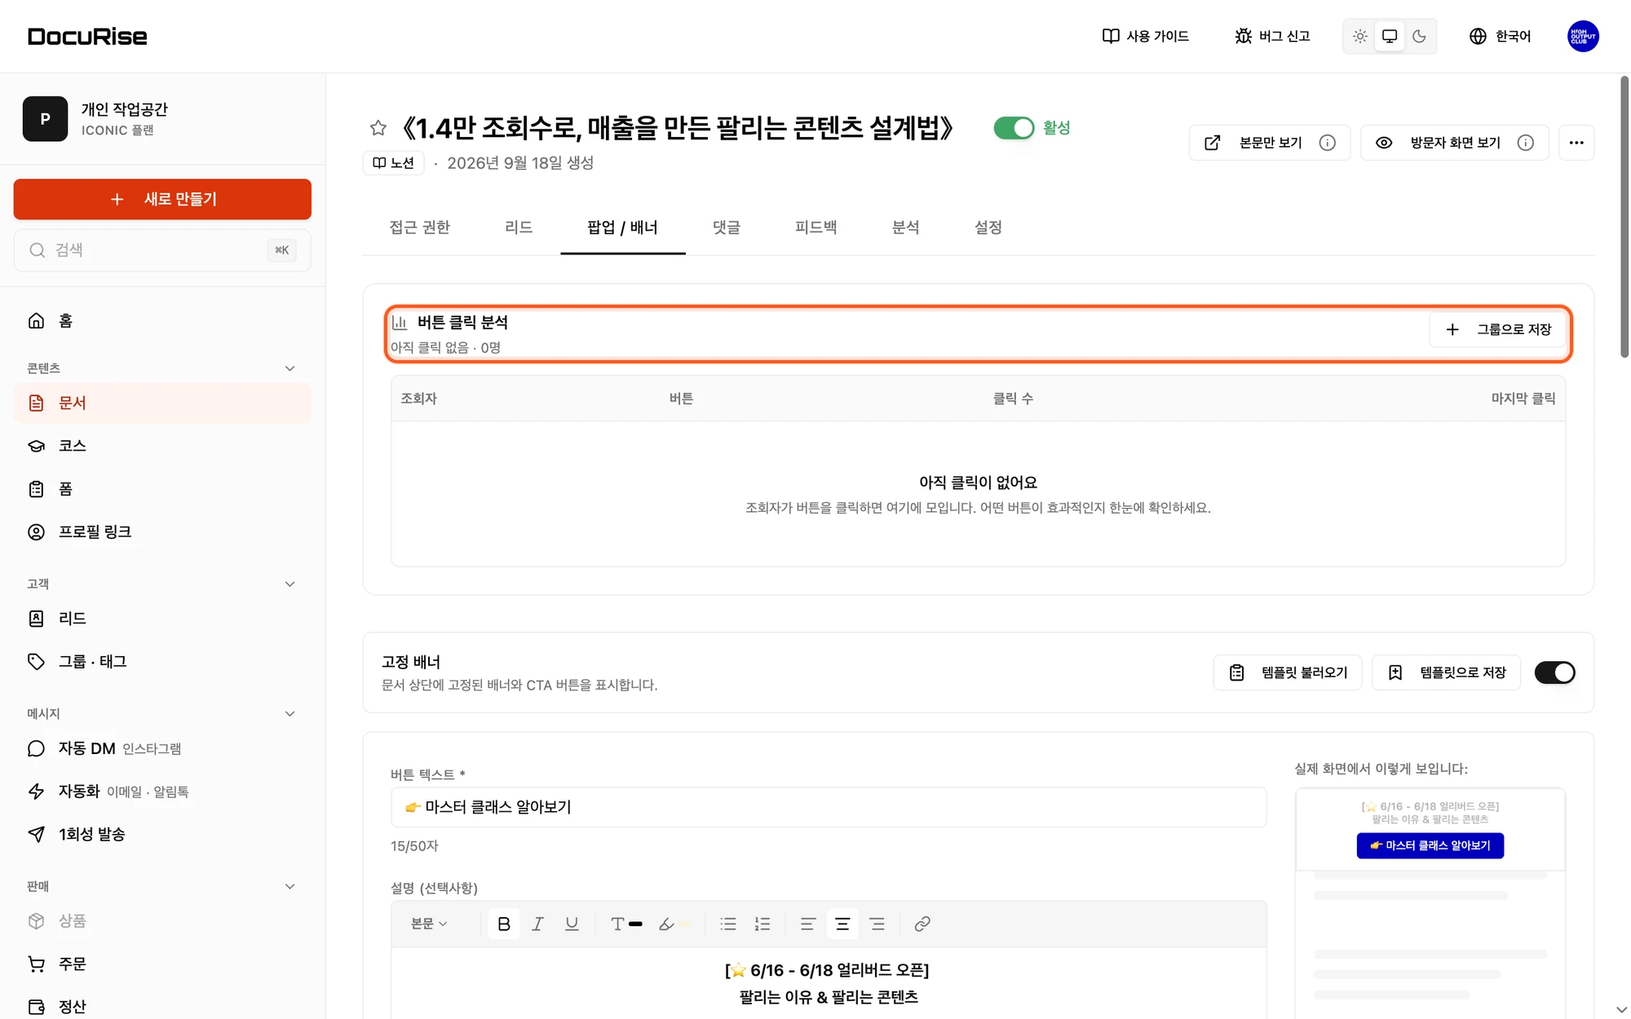This screenshot has height=1019, width=1631.
Task: Star this document as favorite
Action: [378, 128]
